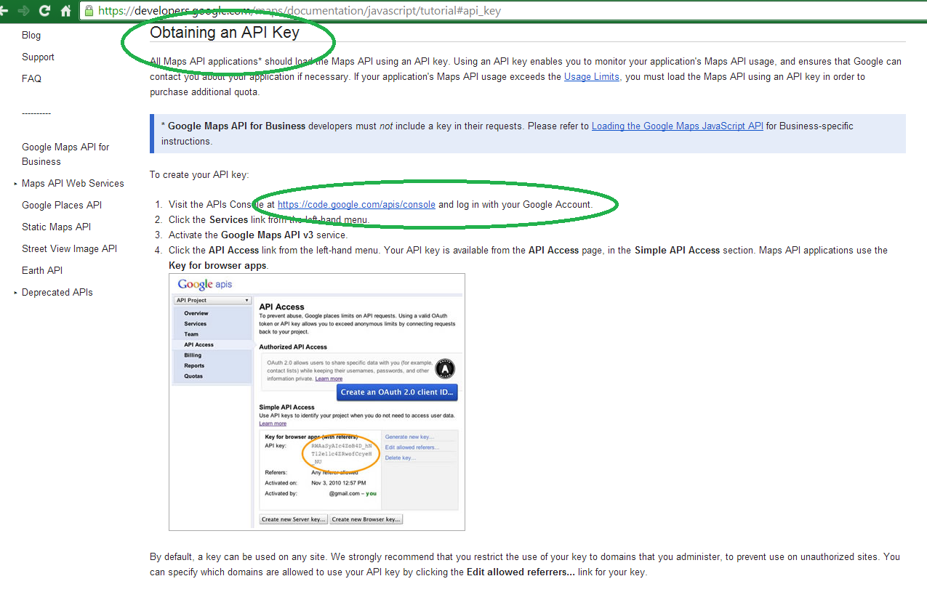Expand Maps API Web Services arrow

click(x=15, y=184)
